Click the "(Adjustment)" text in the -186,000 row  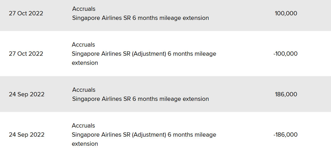tap(149, 135)
